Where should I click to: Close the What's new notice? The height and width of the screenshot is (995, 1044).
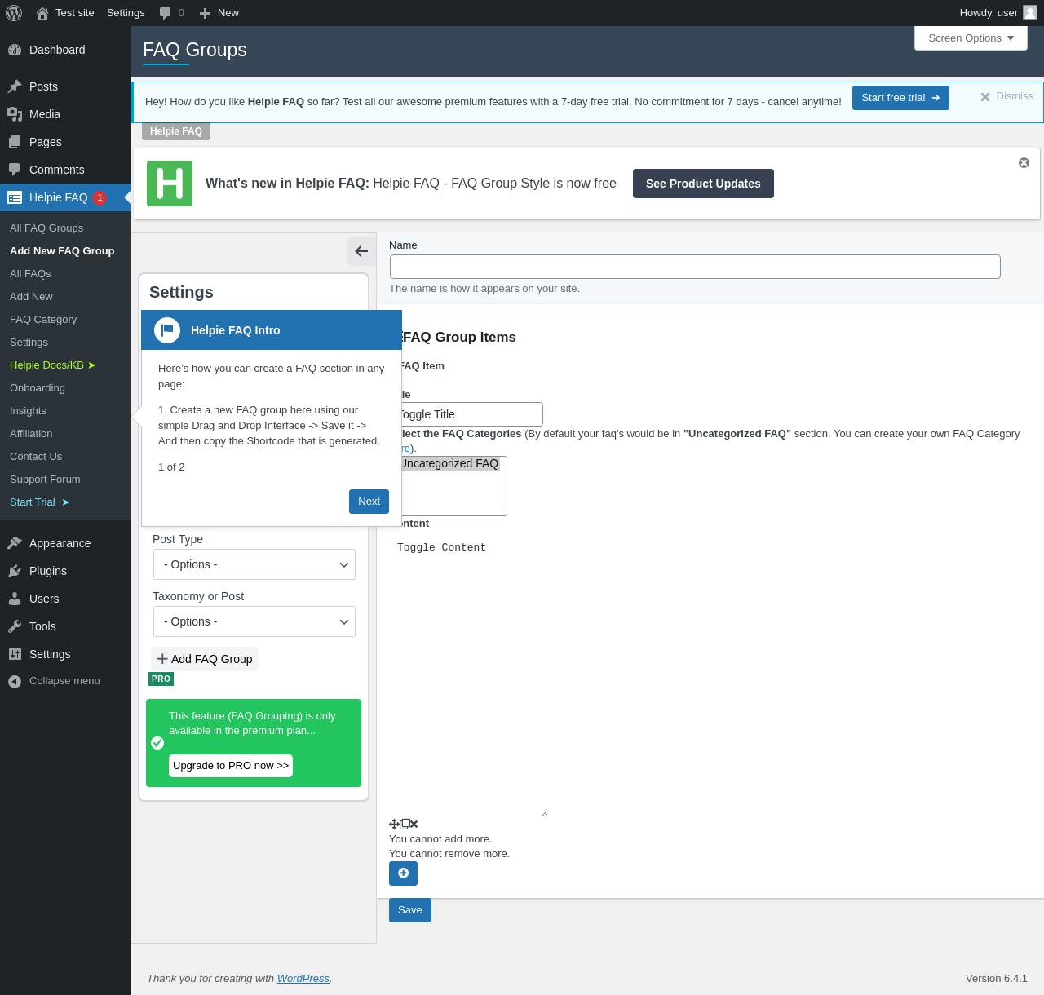coord(1024,163)
